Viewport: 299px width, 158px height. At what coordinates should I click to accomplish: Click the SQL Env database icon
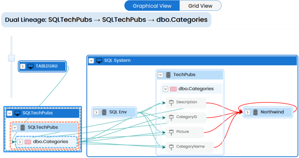click(104, 112)
